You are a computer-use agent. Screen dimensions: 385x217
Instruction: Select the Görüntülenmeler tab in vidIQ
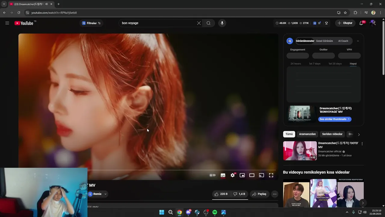(305, 41)
